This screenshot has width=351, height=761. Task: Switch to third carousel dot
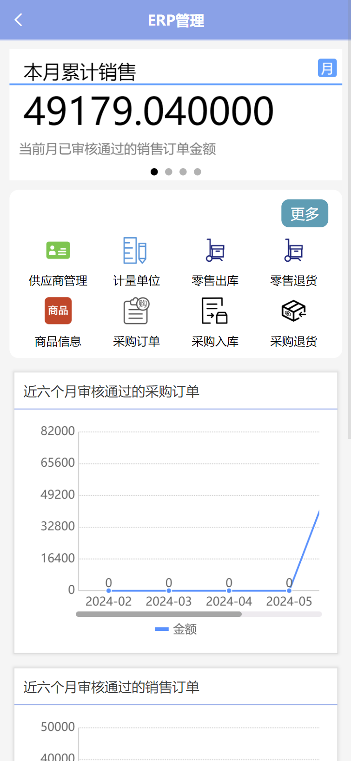[183, 172]
